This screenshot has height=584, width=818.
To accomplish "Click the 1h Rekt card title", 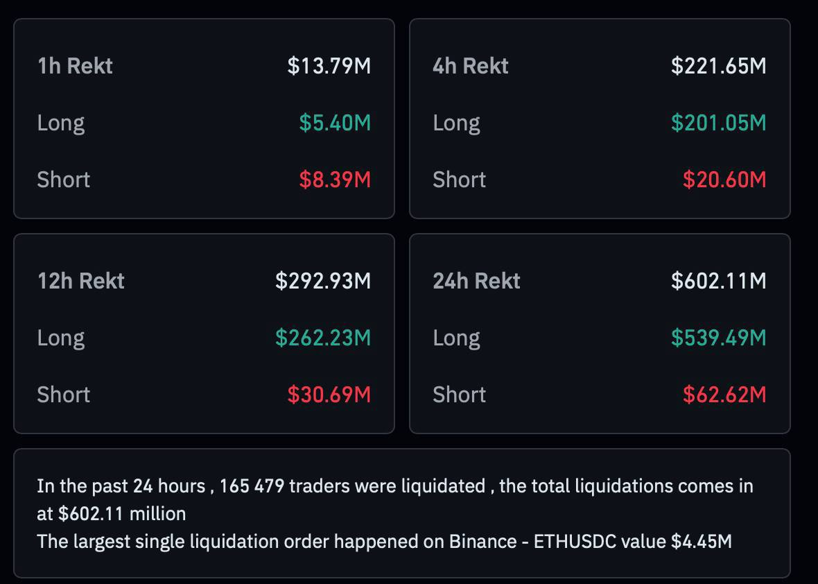I will 75,66.
